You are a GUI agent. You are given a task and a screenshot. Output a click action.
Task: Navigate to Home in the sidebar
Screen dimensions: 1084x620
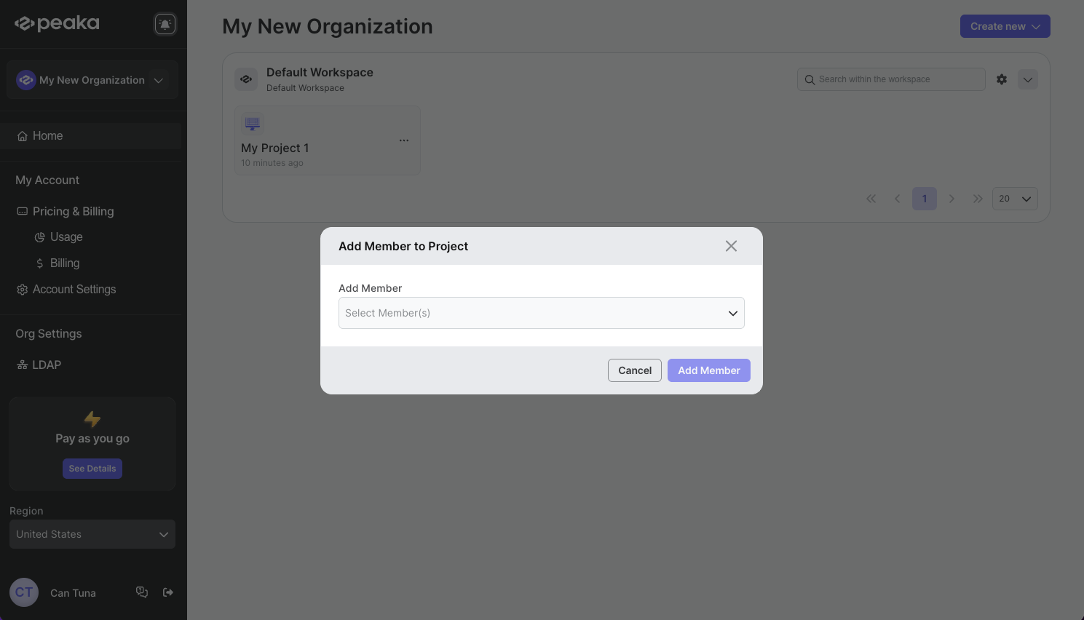[x=47, y=135]
